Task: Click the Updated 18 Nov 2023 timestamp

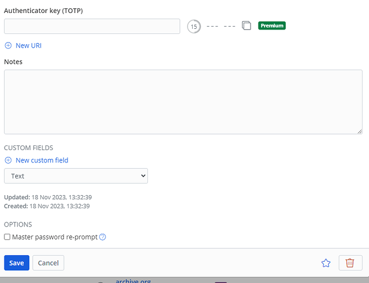Action: (x=48, y=197)
